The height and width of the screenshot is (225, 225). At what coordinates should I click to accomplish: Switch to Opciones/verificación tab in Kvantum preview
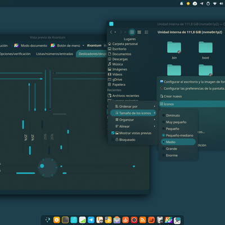click(15, 54)
